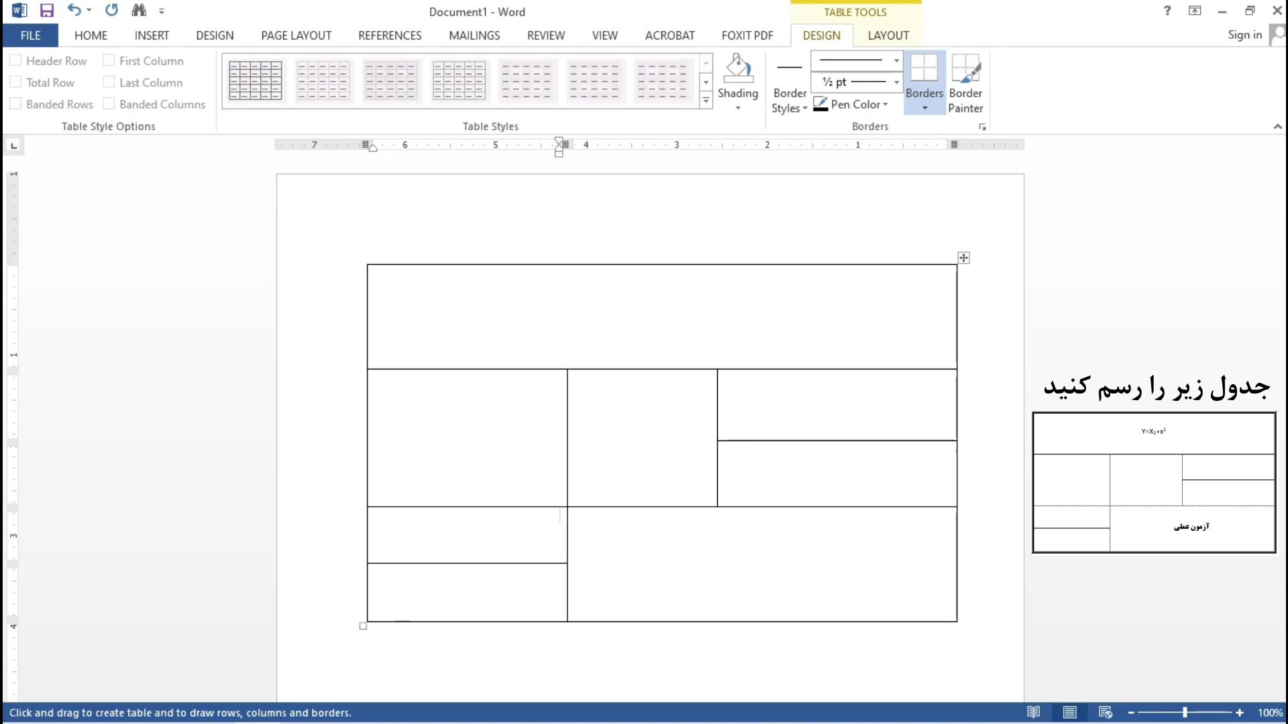Toggle the Banded Columns checkbox

tap(109, 105)
